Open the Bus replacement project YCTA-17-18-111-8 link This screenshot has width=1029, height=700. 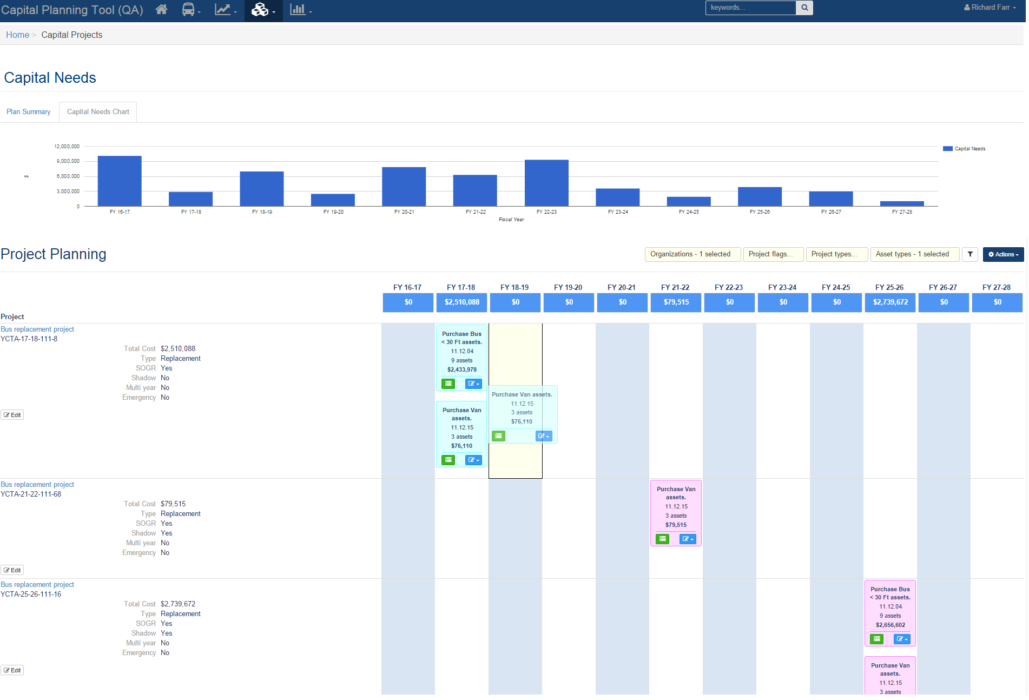tap(37, 329)
